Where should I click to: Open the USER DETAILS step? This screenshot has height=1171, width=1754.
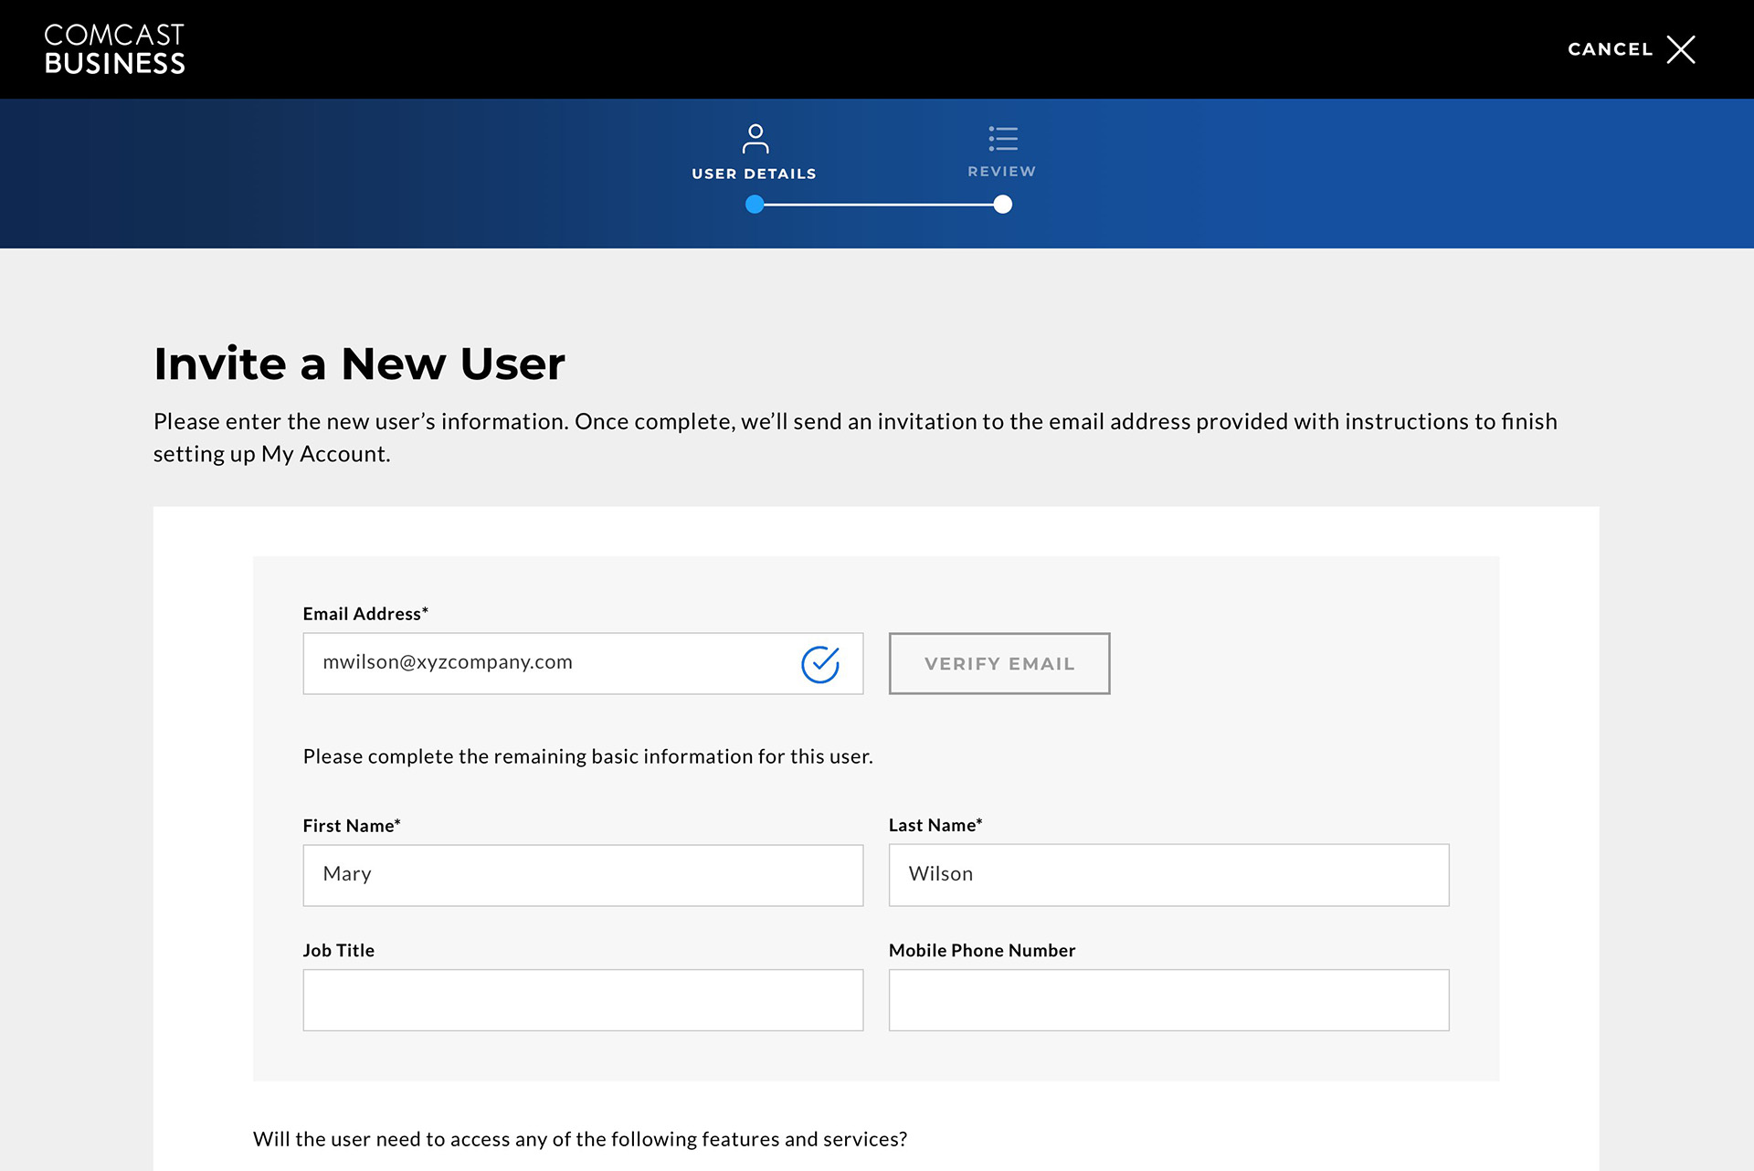(754, 174)
